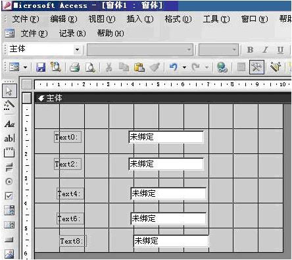Viewport: 292px width, 260px height.
Task: Open the View button dropdown arrow
Action: (x=25, y=67)
